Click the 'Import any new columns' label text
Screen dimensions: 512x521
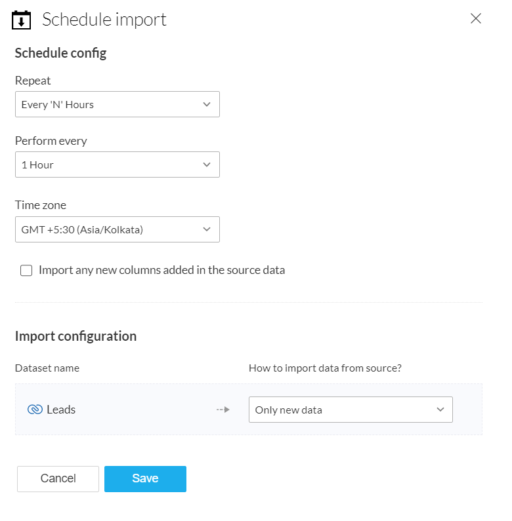[161, 270]
